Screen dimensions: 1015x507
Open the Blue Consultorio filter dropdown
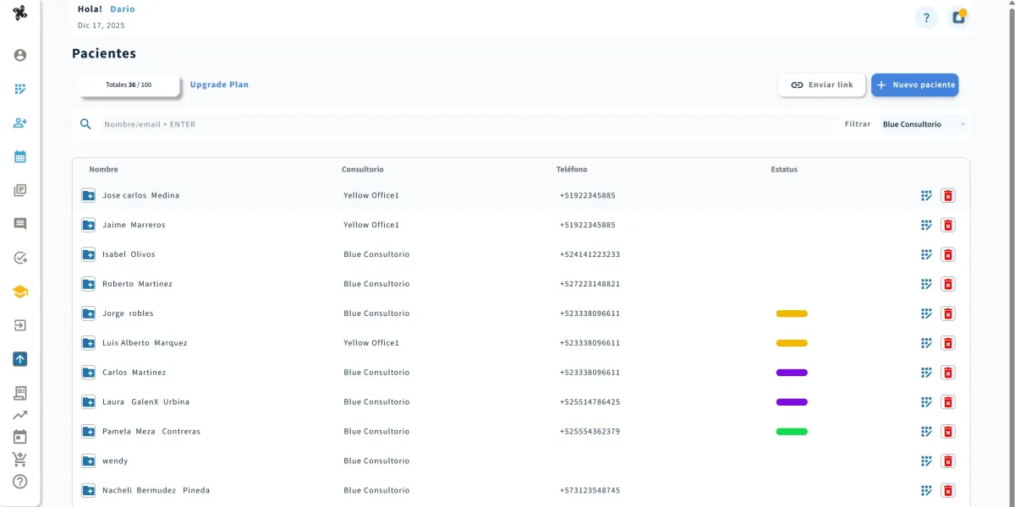[922, 123]
